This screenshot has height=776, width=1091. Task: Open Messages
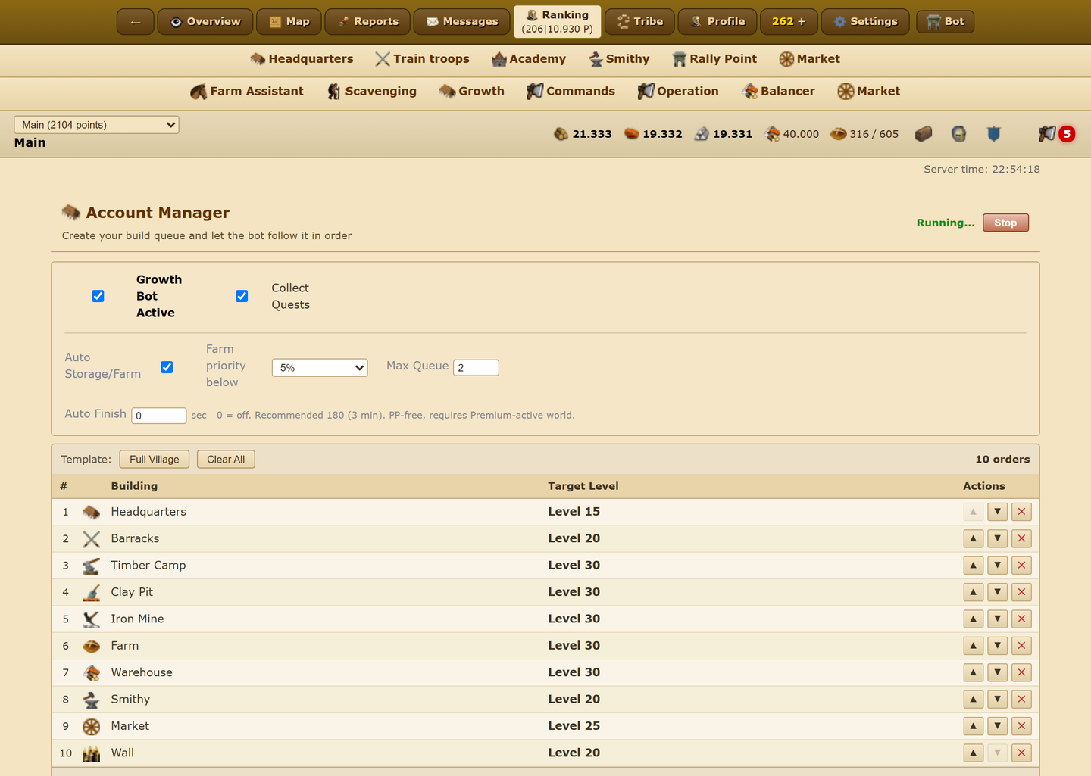tap(461, 21)
